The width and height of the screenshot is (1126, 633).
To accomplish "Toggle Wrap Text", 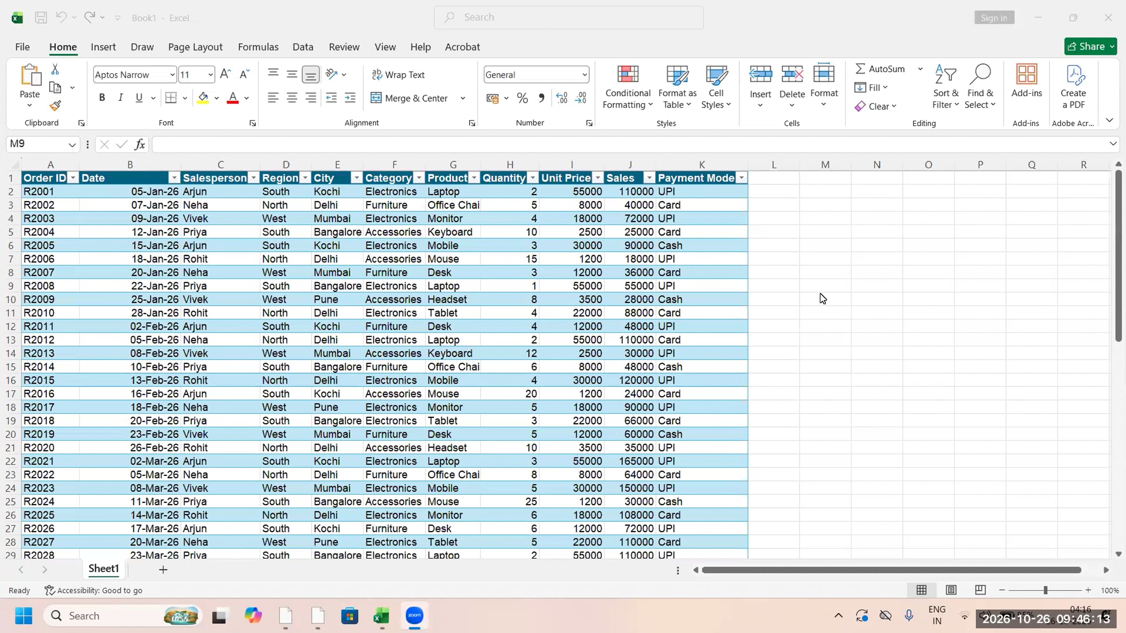I will [x=398, y=75].
